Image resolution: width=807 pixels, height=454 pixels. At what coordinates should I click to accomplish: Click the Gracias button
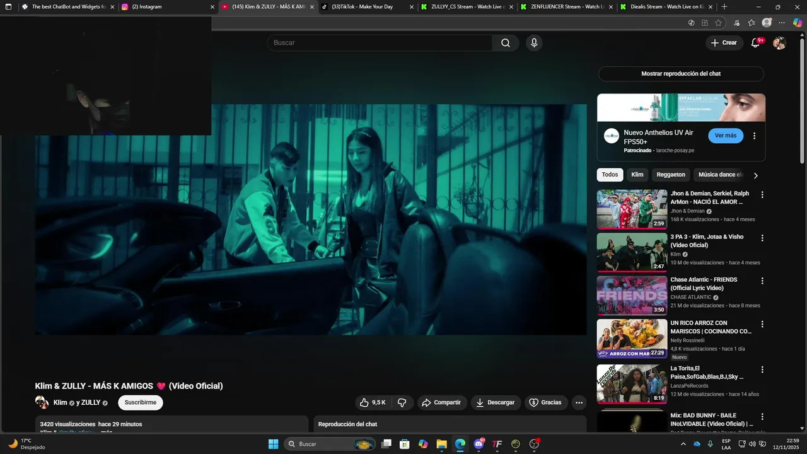(x=545, y=402)
